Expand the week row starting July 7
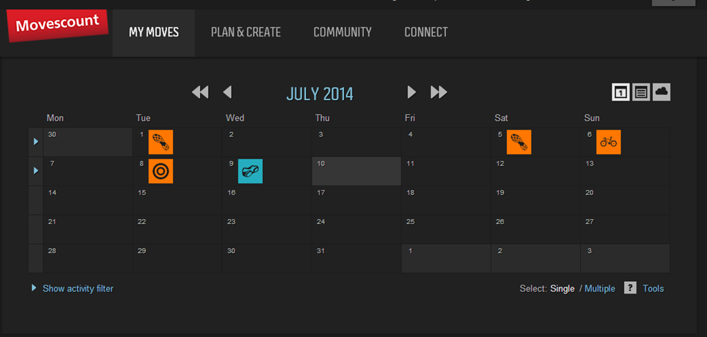 tap(36, 172)
